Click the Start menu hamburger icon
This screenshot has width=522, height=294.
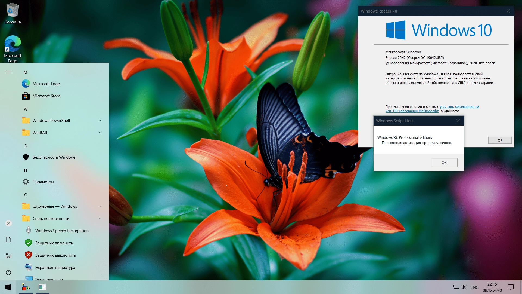[x=8, y=72]
